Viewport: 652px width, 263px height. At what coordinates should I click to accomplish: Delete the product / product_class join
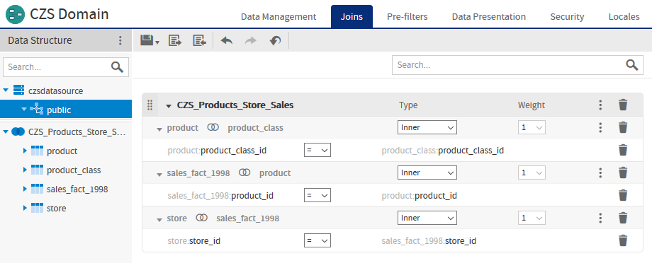pyautogui.click(x=622, y=127)
